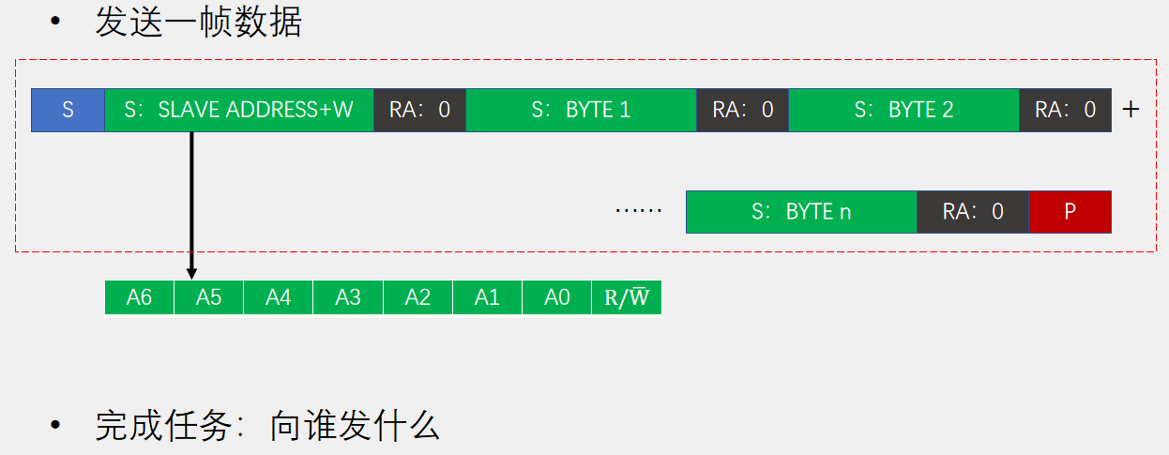Screen dimensions: 1169x455
Task: Click the text 完成任务：向谁发什么
Action: pyautogui.click(x=267, y=427)
